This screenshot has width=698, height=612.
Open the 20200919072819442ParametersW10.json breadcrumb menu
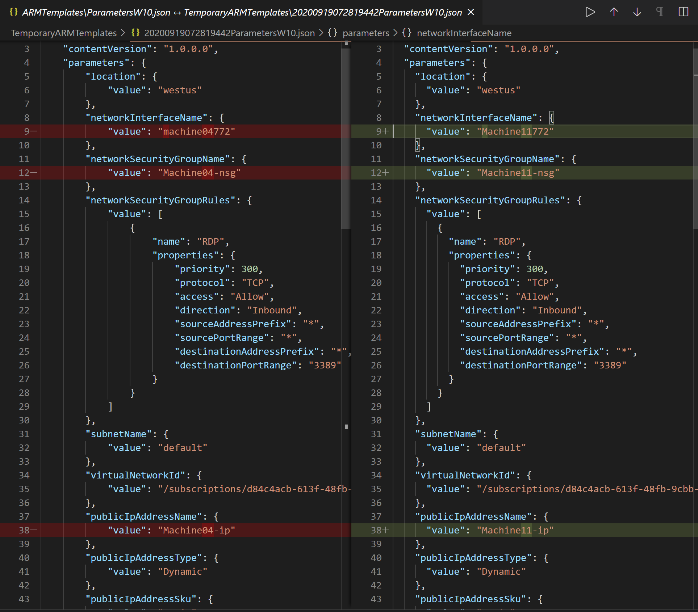click(x=229, y=33)
